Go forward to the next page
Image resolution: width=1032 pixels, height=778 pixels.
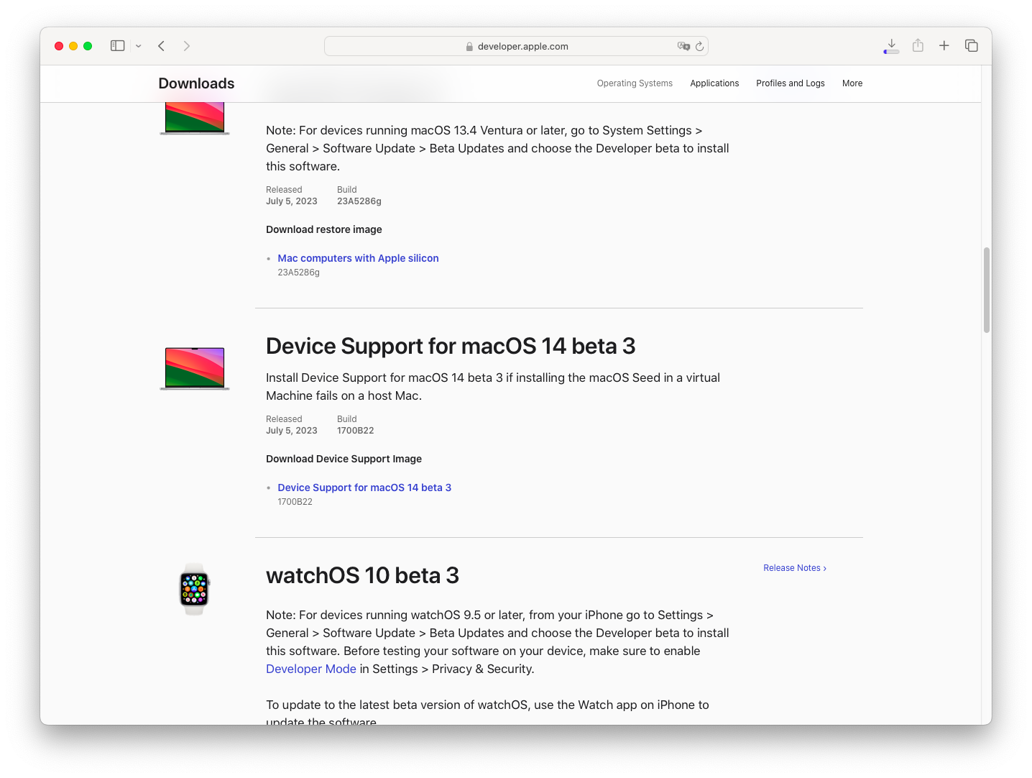tap(187, 46)
